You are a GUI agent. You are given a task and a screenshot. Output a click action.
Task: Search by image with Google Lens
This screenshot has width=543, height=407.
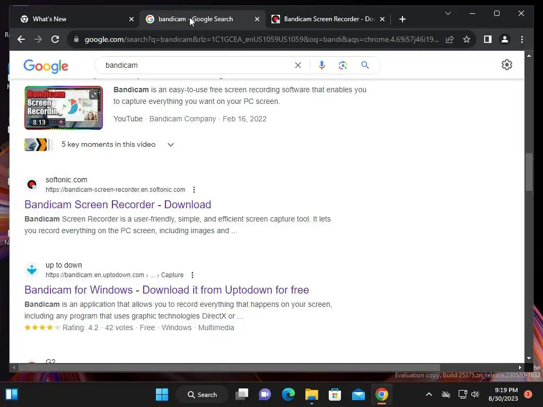point(343,65)
